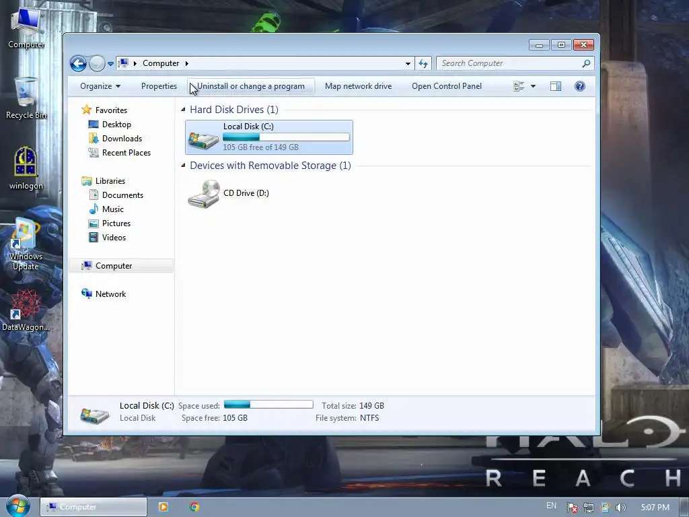Image resolution: width=689 pixels, height=517 pixels.
Task: Expand the arrow after Computer breadcrumb
Action: 187,63
